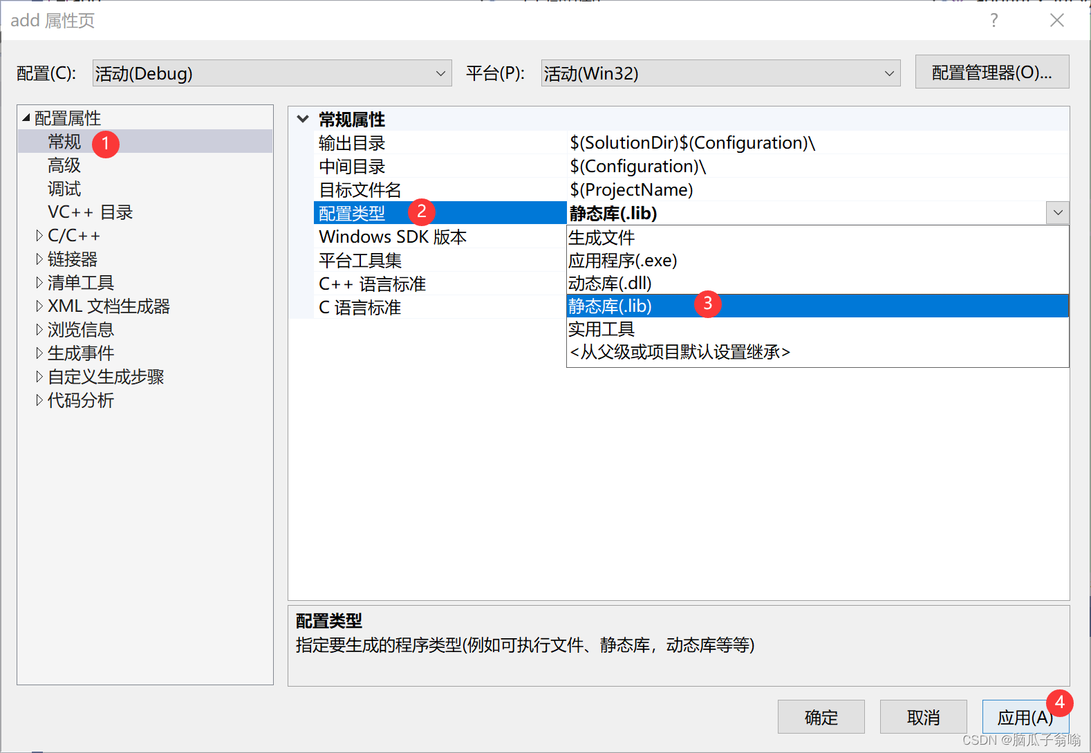Screen dimensions: 1091x753
Task: Select 高级 in the property tree
Action: pos(64,165)
